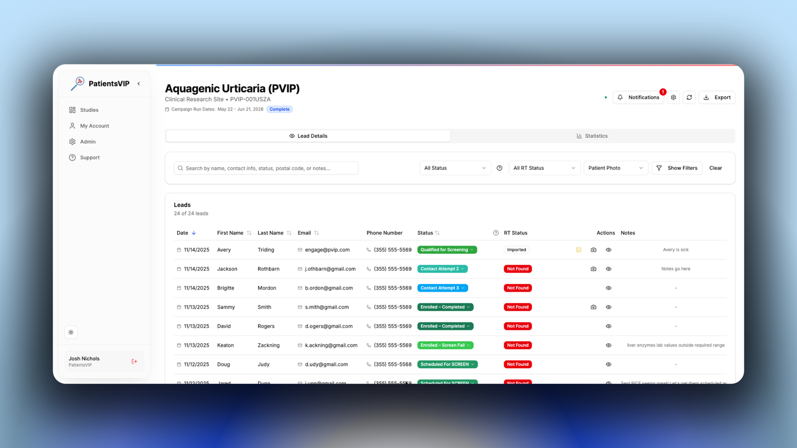Screen dimensions: 797x448
Task: Click the search magnifier icon in search box
Action: pos(180,168)
